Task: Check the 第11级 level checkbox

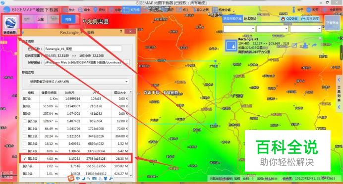Action: point(25,129)
